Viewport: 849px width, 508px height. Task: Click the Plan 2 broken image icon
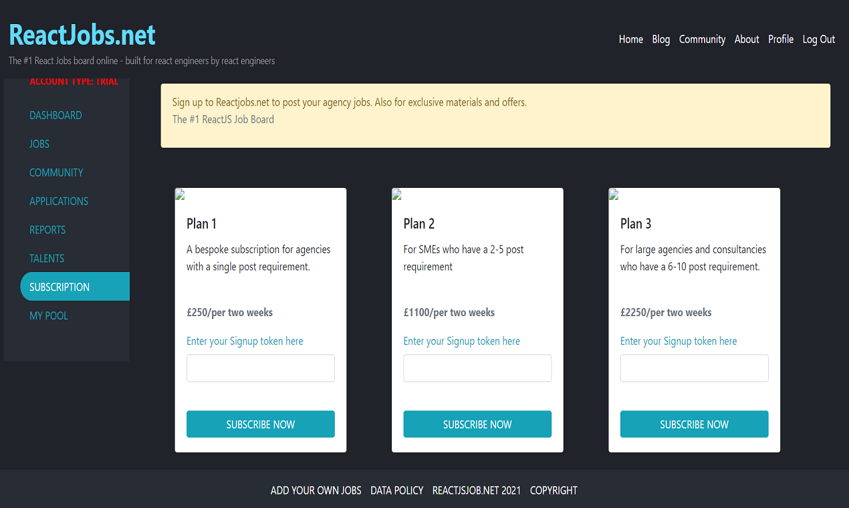pos(397,195)
